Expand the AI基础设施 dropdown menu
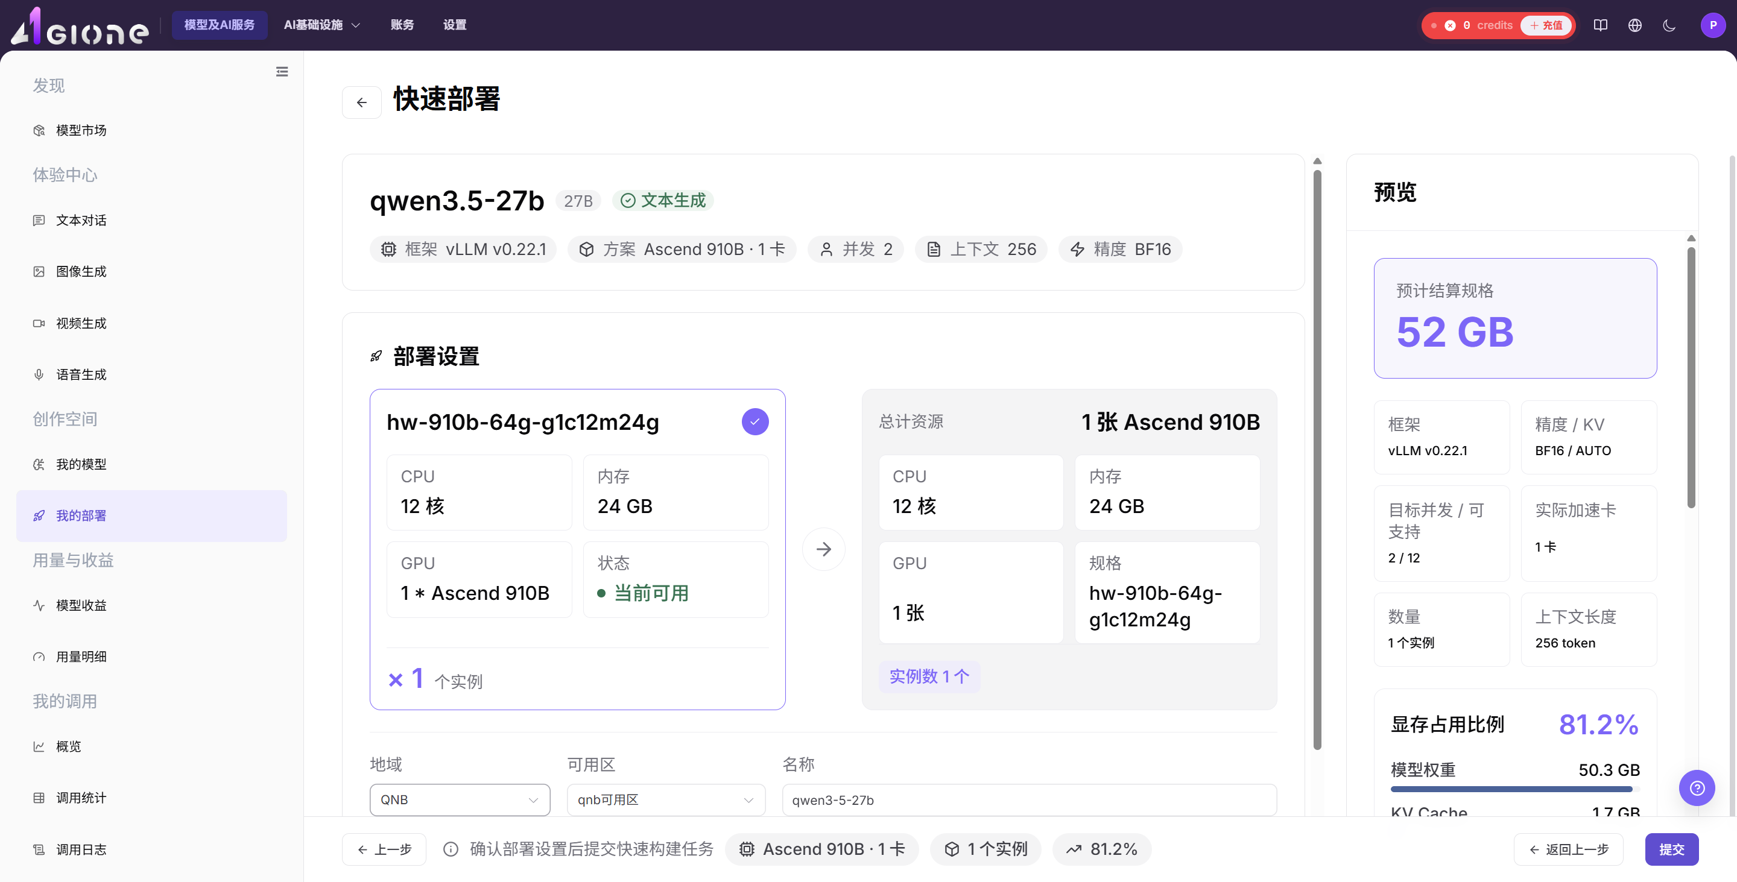This screenshot has height=882, width=1737. (321, 25)
